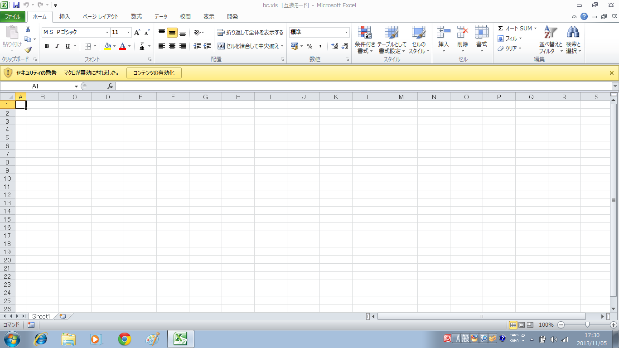619x348 pixels.
Task: Select the Sheet1 worksheet tab
Action: pos(41,316)
